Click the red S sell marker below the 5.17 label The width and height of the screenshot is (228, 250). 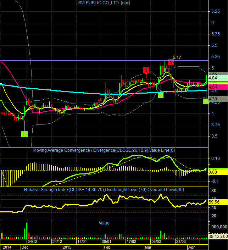click(x=171, y=62)
